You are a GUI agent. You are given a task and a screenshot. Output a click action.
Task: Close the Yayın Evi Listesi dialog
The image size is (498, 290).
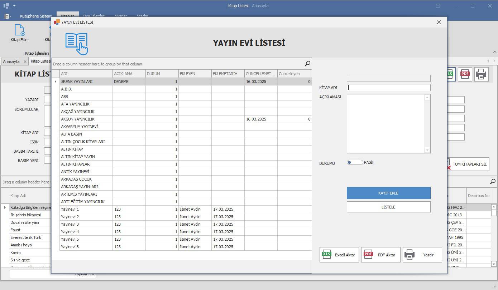click(x=439, y=22)
